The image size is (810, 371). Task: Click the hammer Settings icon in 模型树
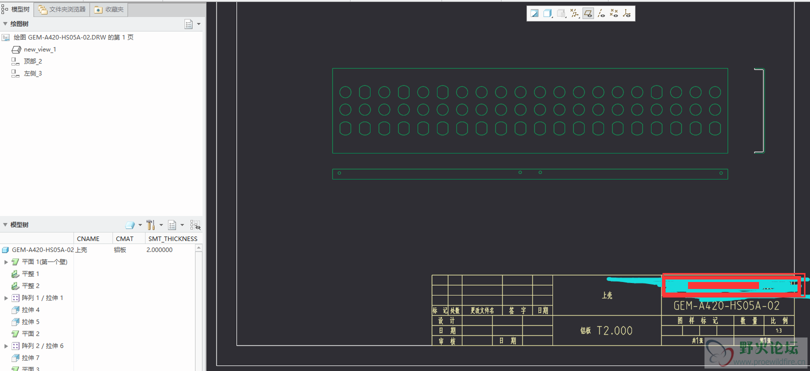tap(150, 225)
